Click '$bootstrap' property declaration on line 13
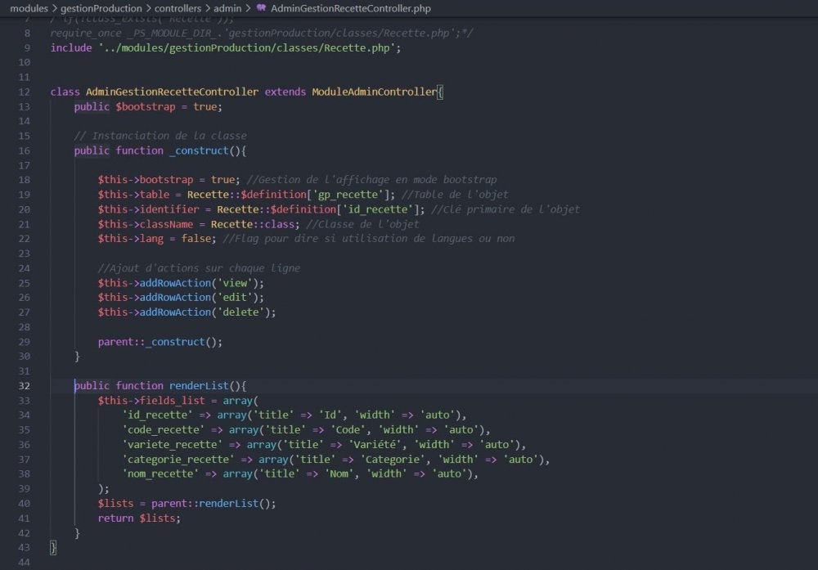Screen dimensions: 818x570 (x=146, y=106)
